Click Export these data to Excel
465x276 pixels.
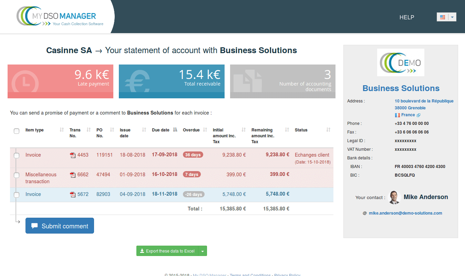pyautogui.click(x=167, y=251)
